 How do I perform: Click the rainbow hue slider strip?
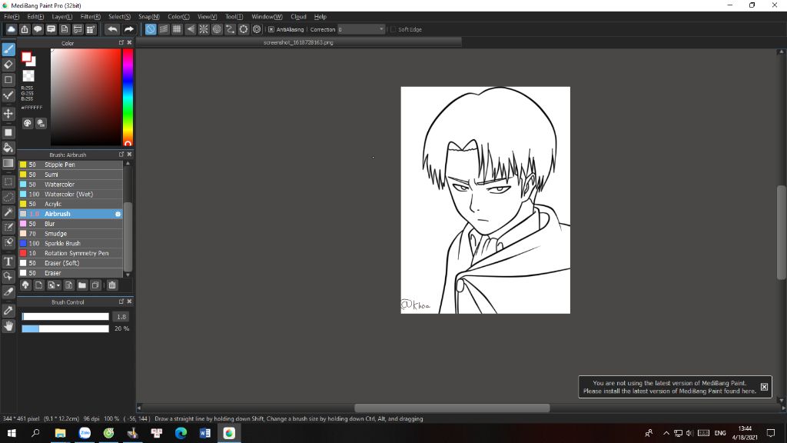coord(128,97)
